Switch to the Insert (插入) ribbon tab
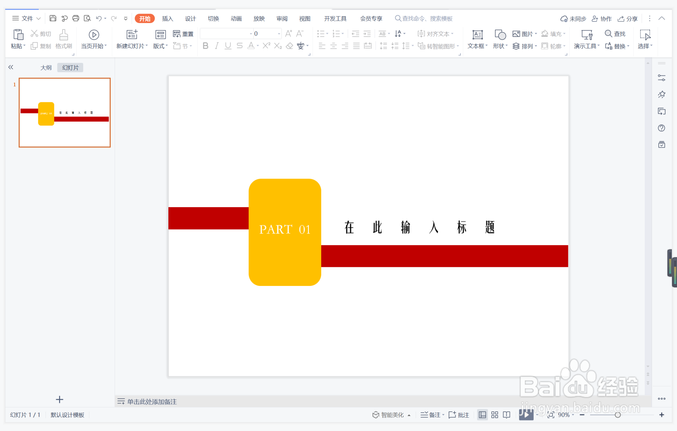Screen dimensions: 677x431 167,19
